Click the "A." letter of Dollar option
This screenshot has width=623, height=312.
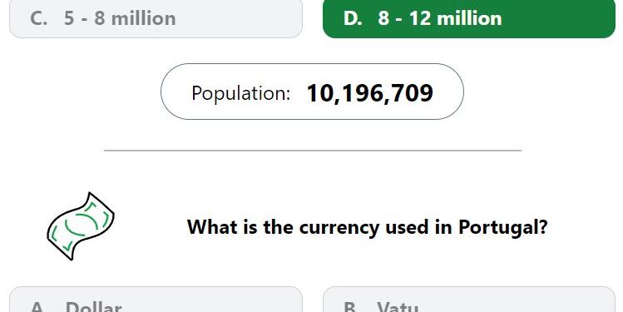point(38,306)
